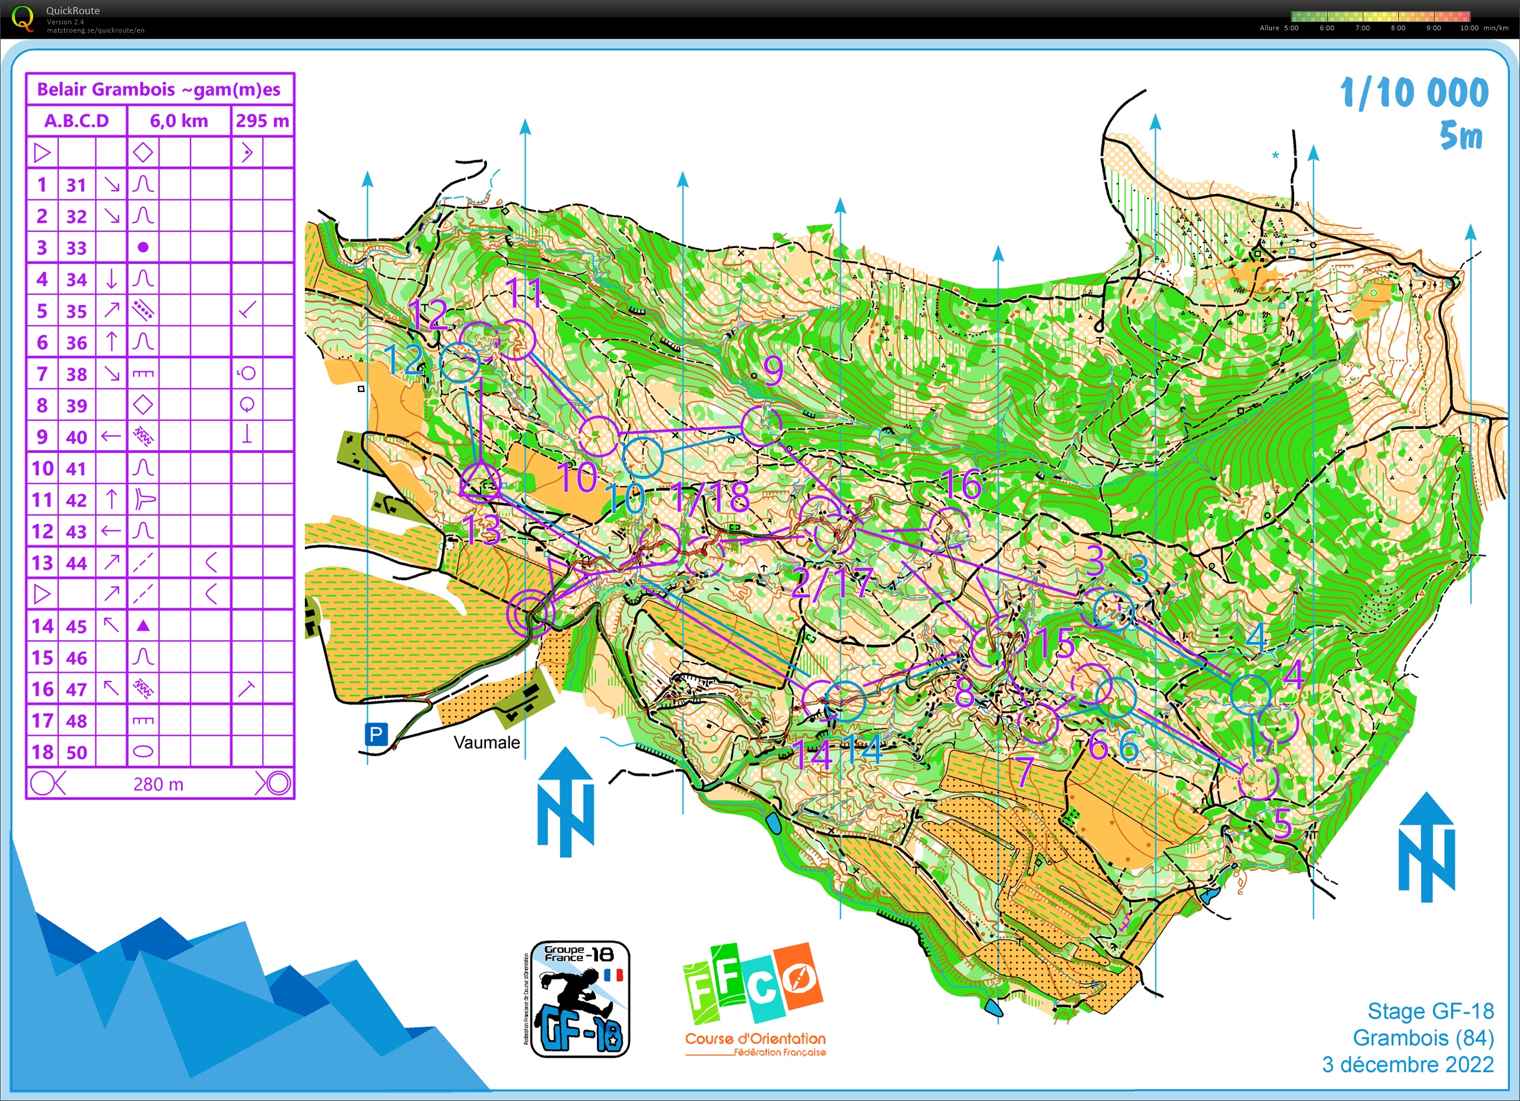Click the purple start triangle near 13
Viewport: 1520px width, 1101px height.
click(x=481, y=480)
